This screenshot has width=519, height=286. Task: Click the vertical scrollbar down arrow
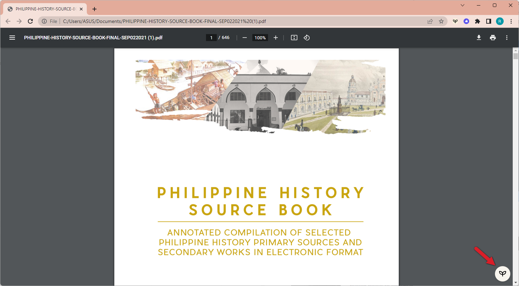[x=516, y=283]
